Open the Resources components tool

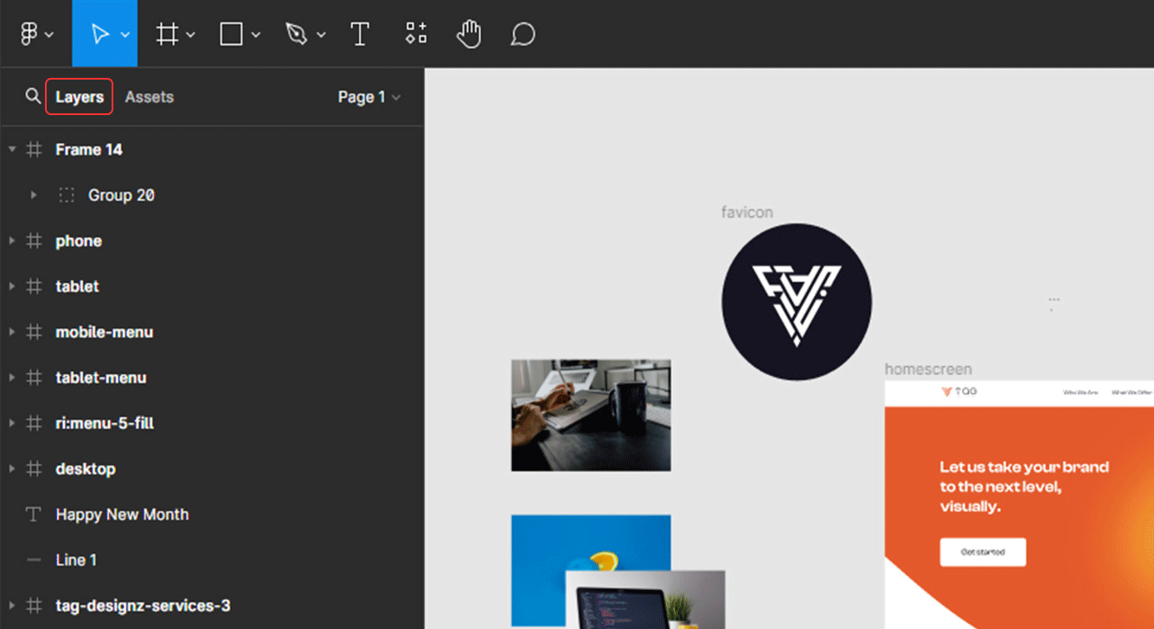pos(416,34)
